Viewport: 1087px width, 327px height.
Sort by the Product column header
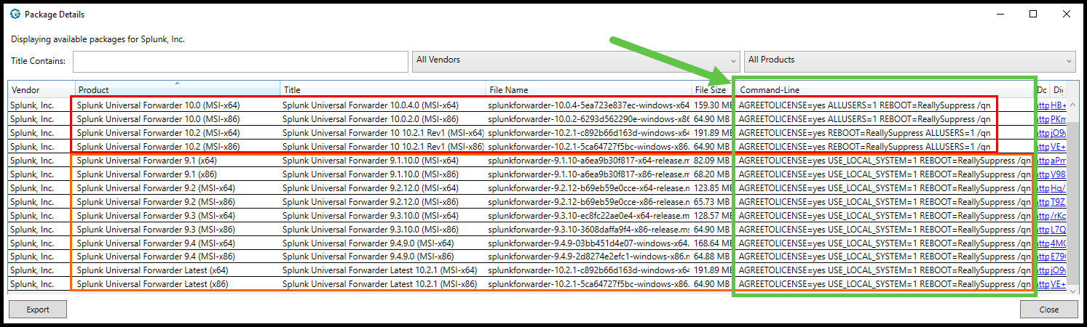pos(178,89)
